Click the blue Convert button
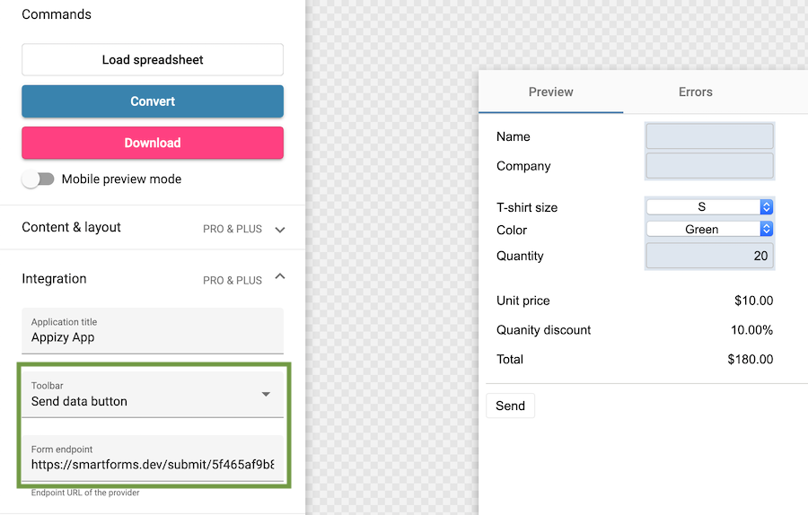The image size is (808, 515). coord(153,101)
